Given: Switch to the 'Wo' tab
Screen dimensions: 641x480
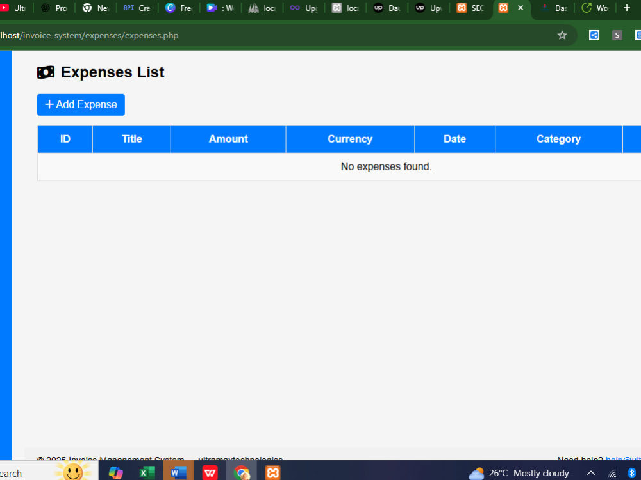Looking at the screenshot, I should [595, 8].
